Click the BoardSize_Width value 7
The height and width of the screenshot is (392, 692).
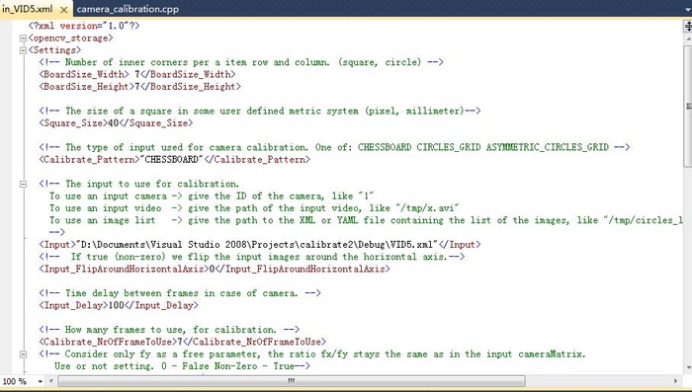[x=137, y=74]
